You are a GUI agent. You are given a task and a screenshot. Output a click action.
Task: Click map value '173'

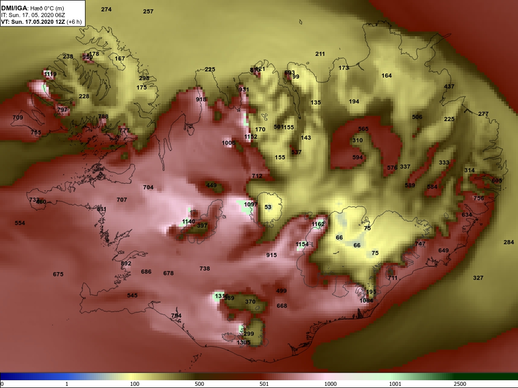point(343,68)
